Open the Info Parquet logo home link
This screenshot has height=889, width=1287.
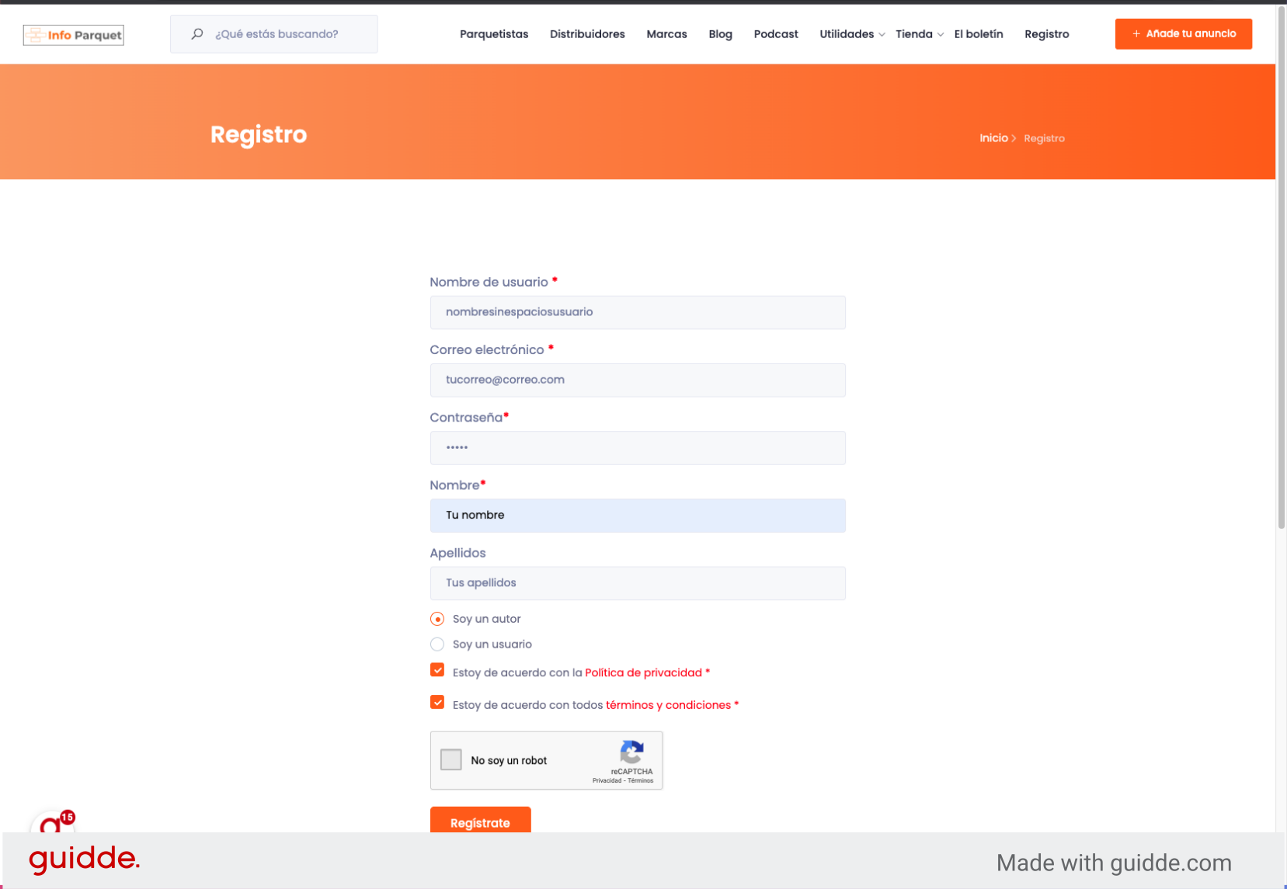tap(74, 35)
